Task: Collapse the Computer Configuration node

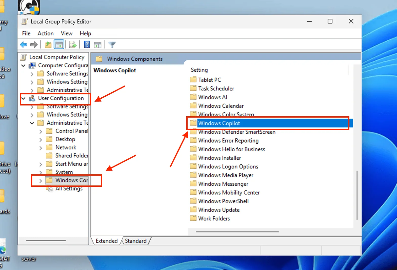Action: 23,66
